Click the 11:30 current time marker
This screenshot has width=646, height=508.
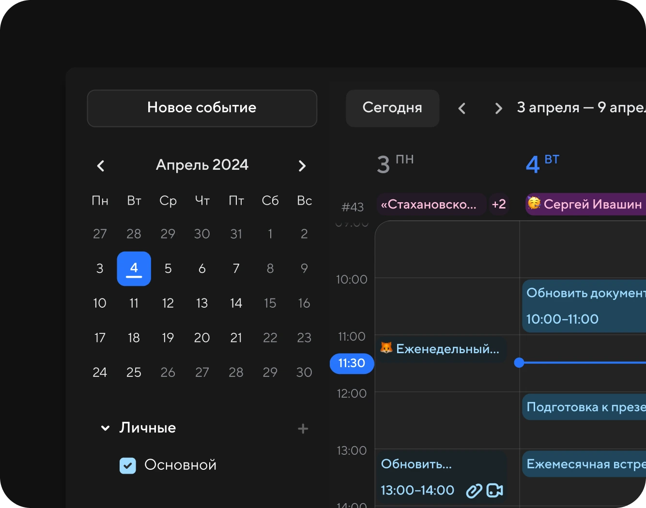352,363
